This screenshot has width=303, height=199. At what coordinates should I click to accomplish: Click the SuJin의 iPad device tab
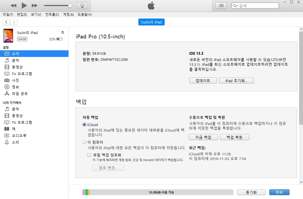[x=151, y=22]
